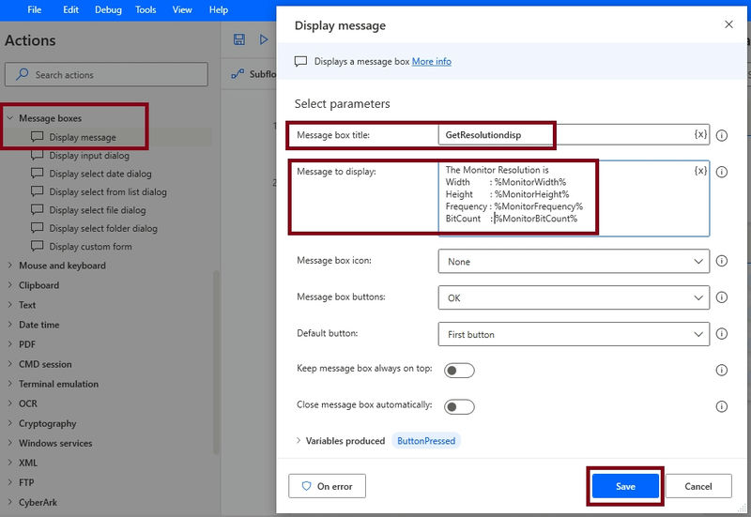Screen dimensions: 751x517
Task: Open info icon for Keep message box on top
Action: (721, 370)
